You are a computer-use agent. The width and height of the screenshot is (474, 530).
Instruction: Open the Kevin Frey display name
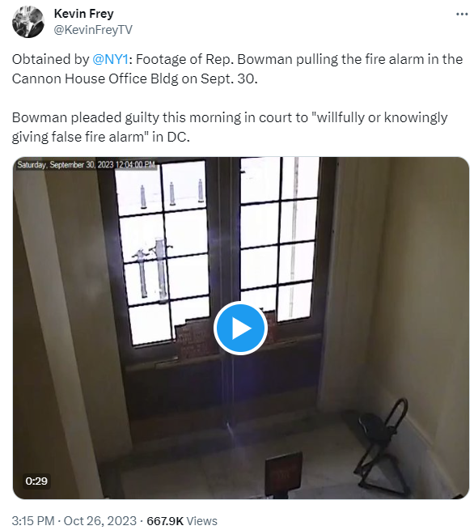pyautogui.click(x=84, y=14)
